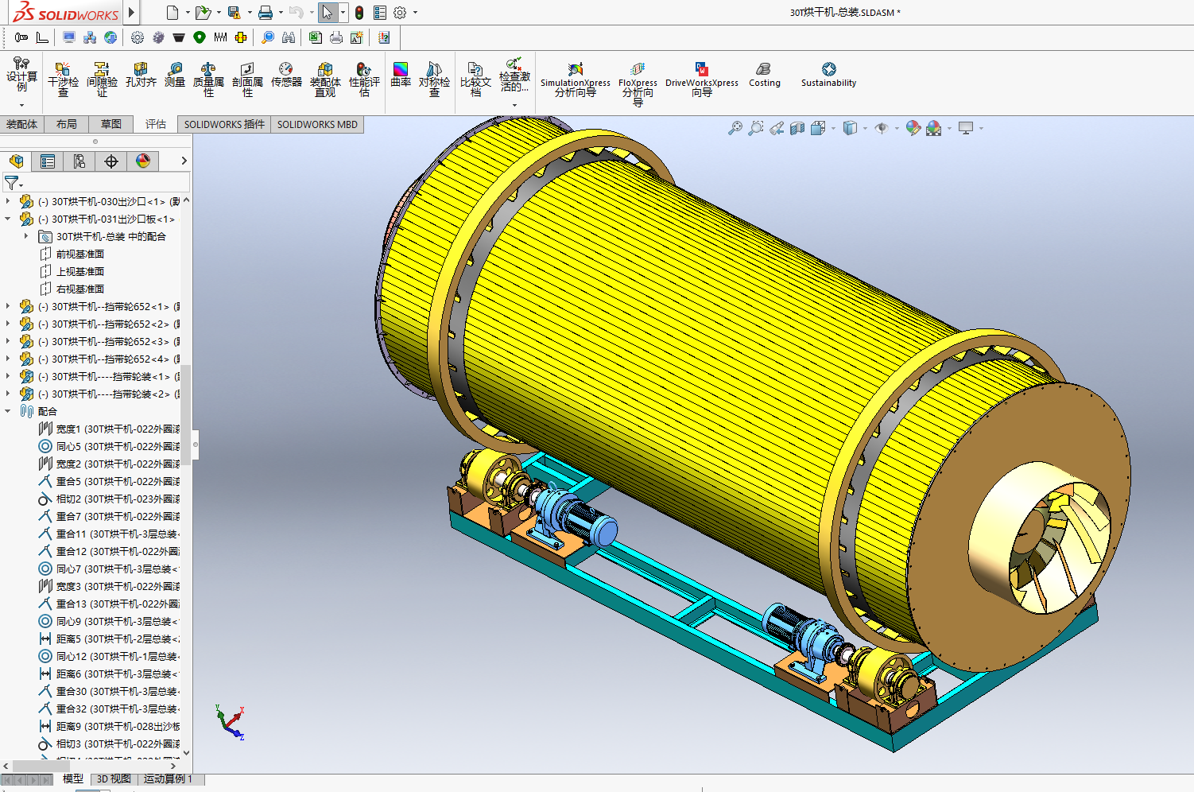
Task: Collapse 30T烘干机-031出沙口板<1> tree node
Action: [x=8, y=219]
